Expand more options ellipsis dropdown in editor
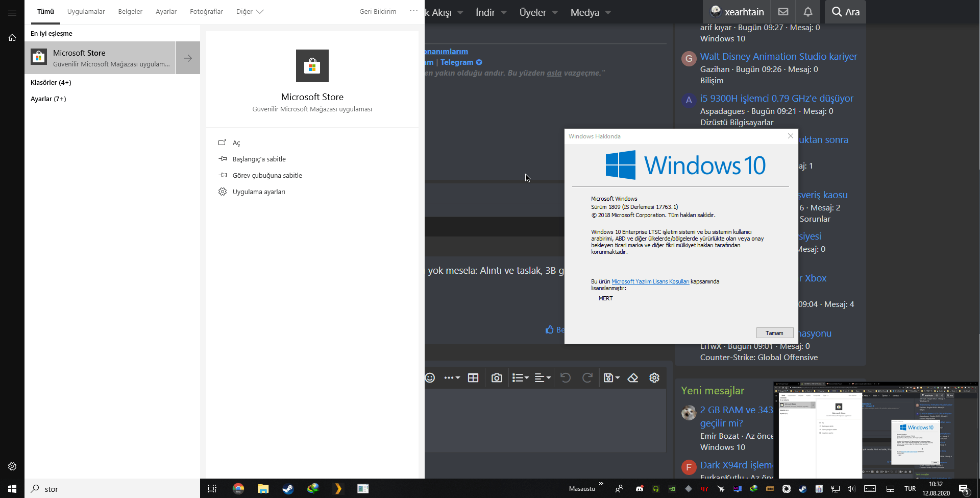This screenshot has height=498, width=980. [x=452, y=377]
